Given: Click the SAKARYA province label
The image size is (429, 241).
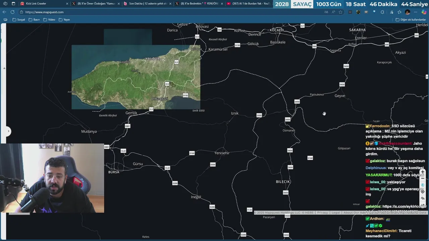Looking at the screenshot, I should tap(357, 30).
